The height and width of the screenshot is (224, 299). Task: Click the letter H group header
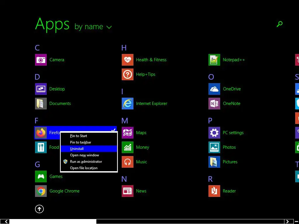(124, 48)
